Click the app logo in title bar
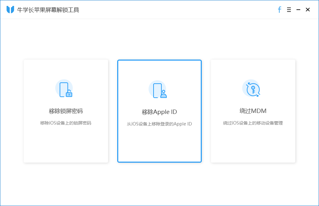This screenshot has height=206, width=319. [10, 10]
